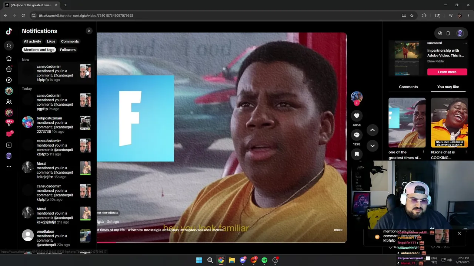Open the Messages icon with red badge
Viewport: 474px width, 266px height.
pyautogui.click(x=9, y=134)
